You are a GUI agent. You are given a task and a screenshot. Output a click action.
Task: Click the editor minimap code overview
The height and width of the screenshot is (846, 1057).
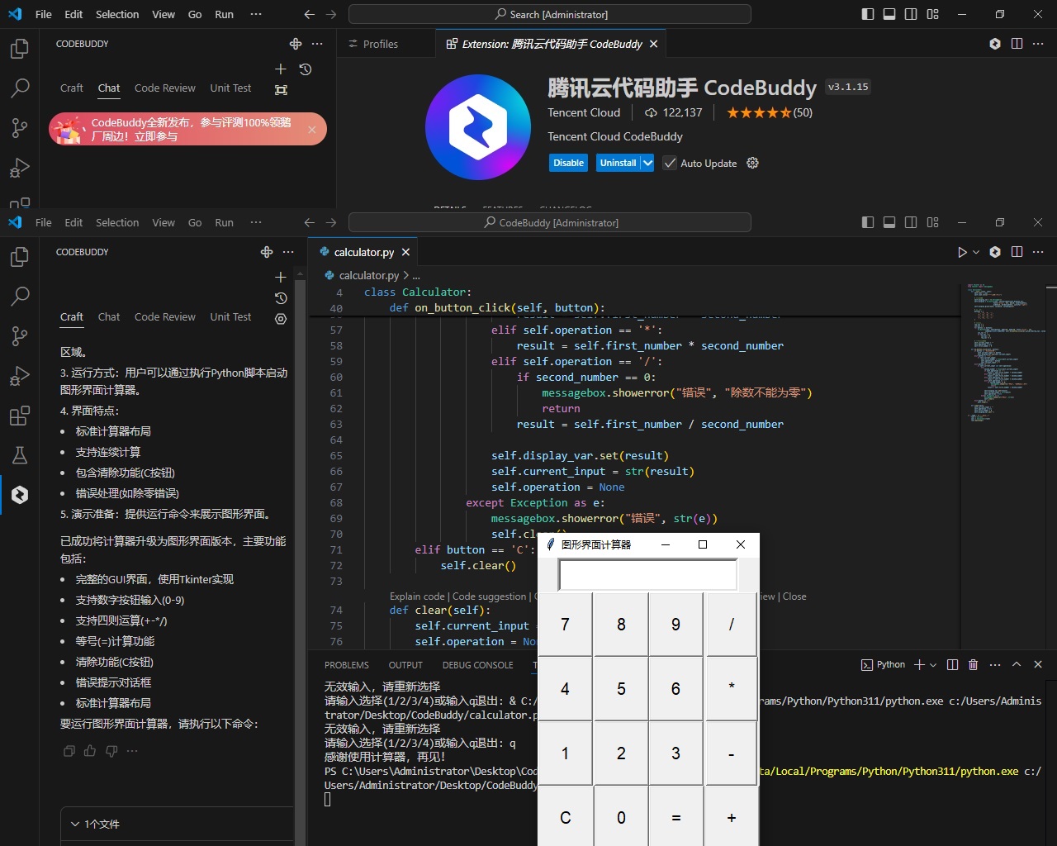(1002, 354)
